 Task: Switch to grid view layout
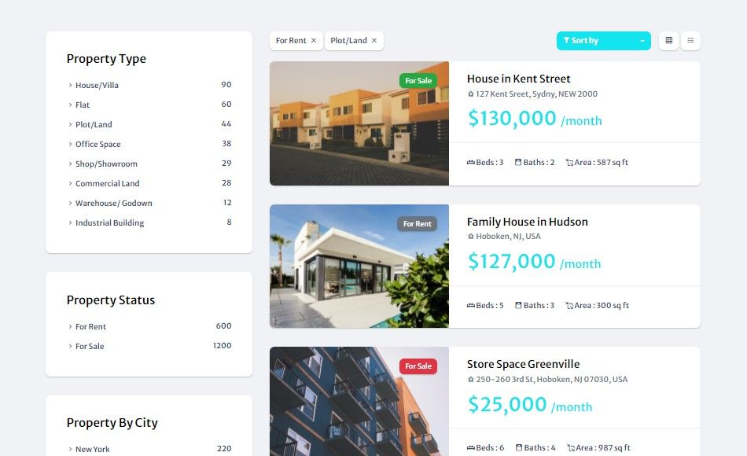pyautogui.click(x=668, y=41)
